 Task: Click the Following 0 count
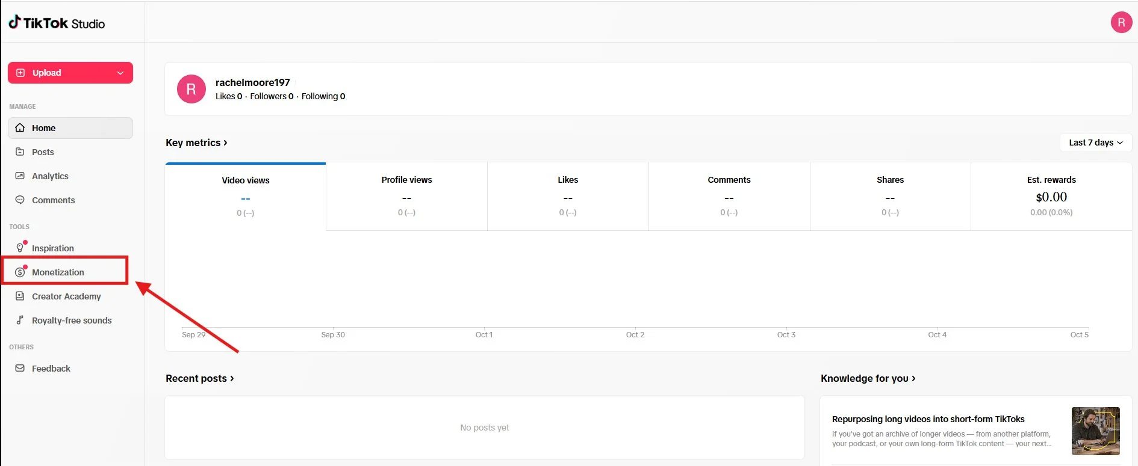pos(323,96)
